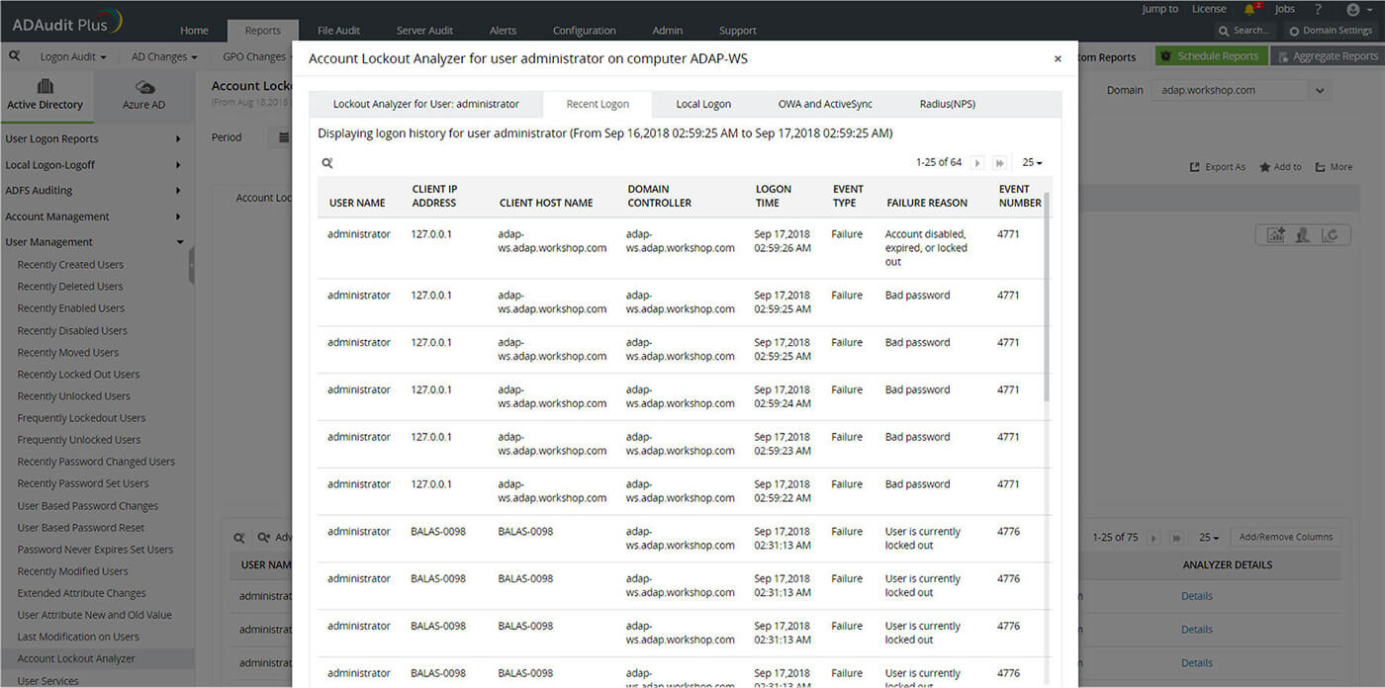Open the Azure AD cloud icon
The image size is (1385, 688).
[x=144, y=88]
